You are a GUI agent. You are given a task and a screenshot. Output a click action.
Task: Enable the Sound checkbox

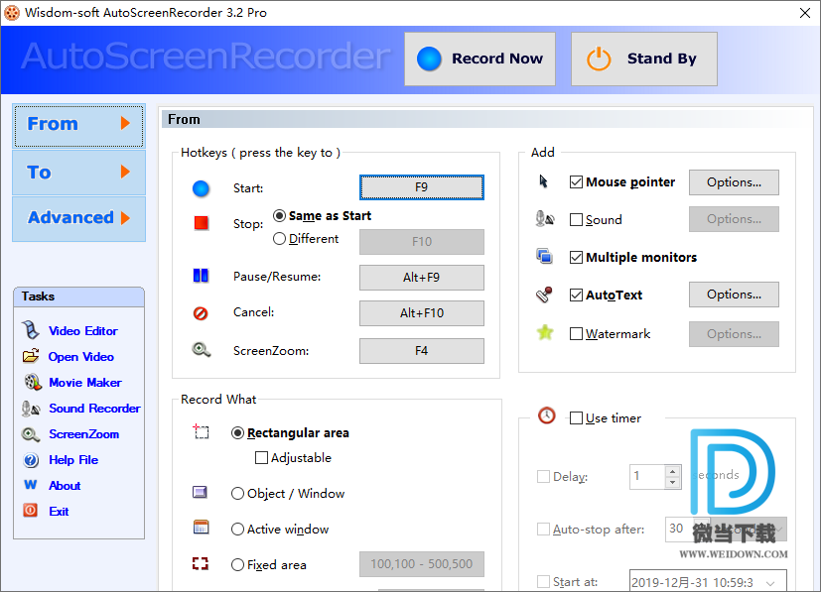[576, 220]
